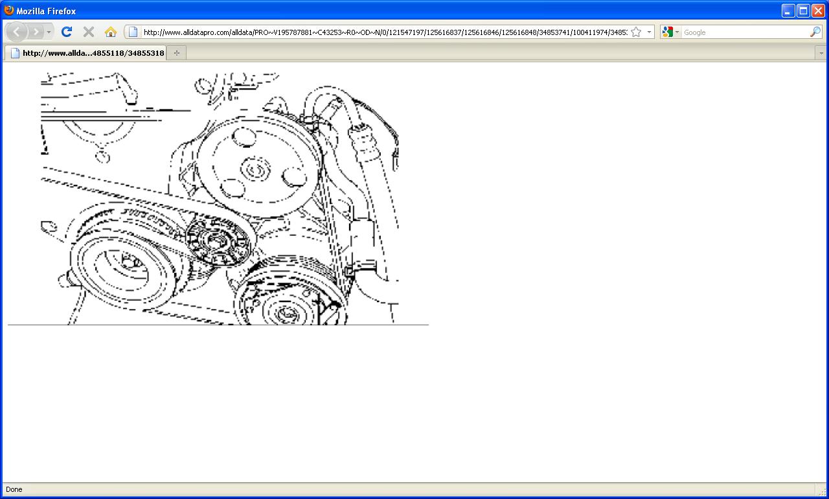This screenshot has height=499, width=829.
Task: Go forward to the next page
Action: 36,32
